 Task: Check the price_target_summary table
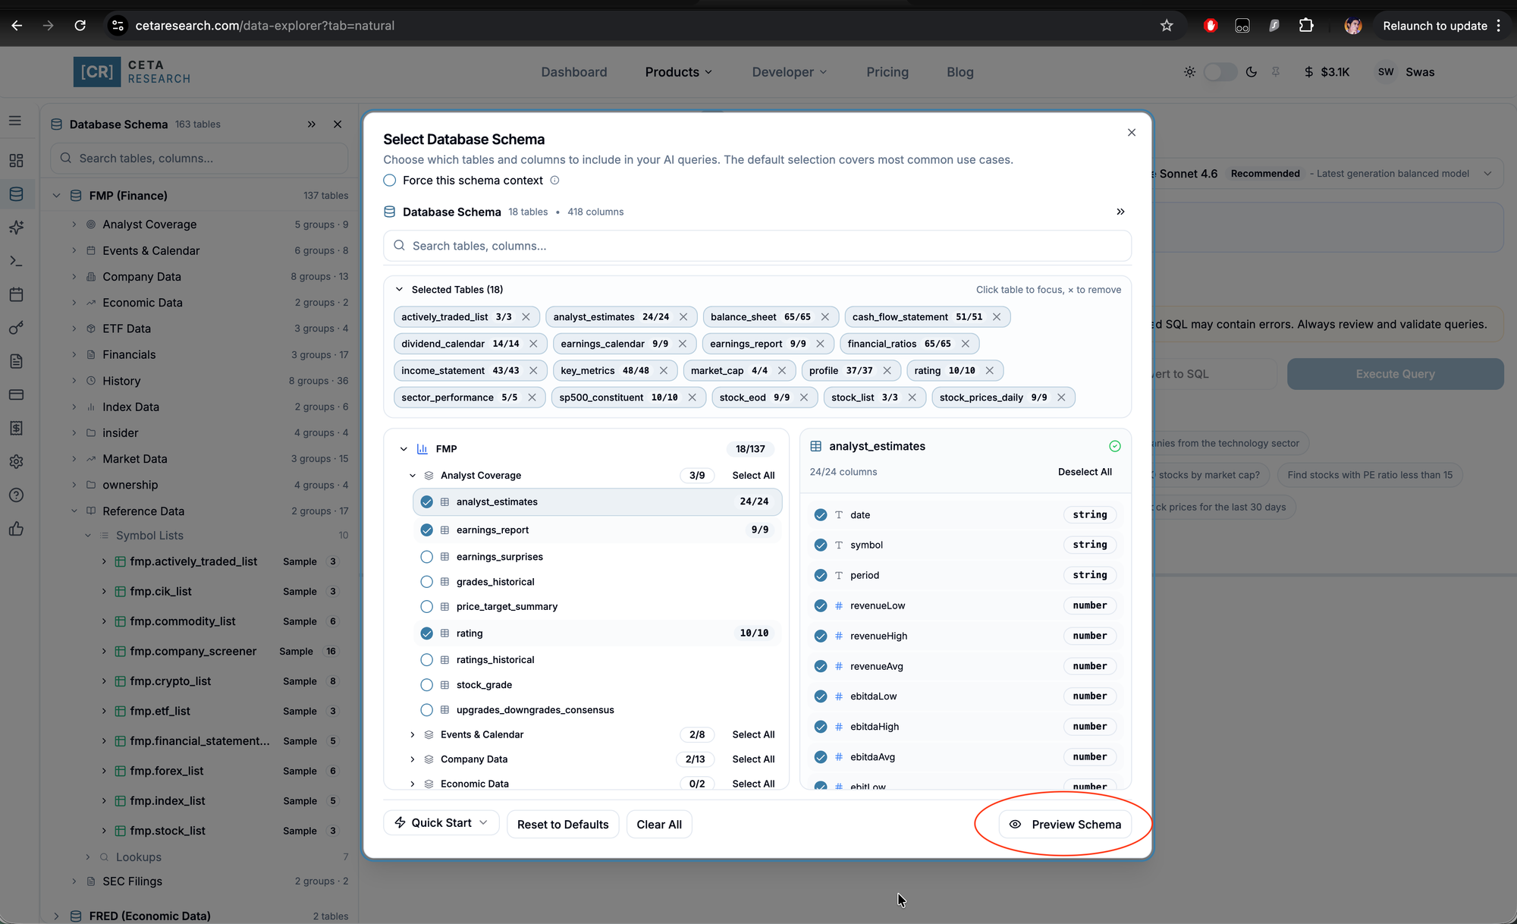tap(426, 607)
